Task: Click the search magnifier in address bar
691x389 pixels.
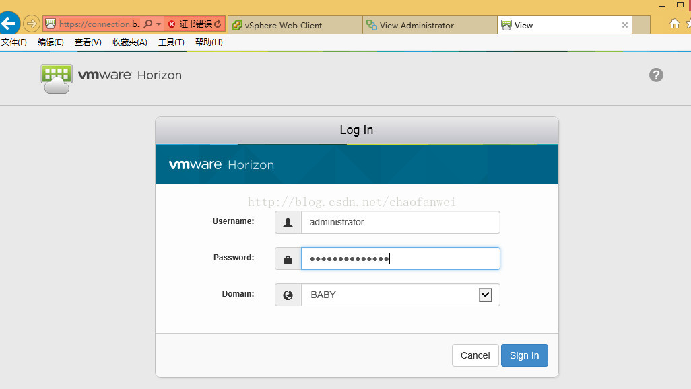Action: [149, 24]
